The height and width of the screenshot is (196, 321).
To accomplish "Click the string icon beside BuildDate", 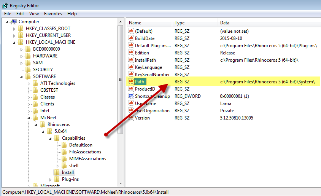I will point(131,38).
